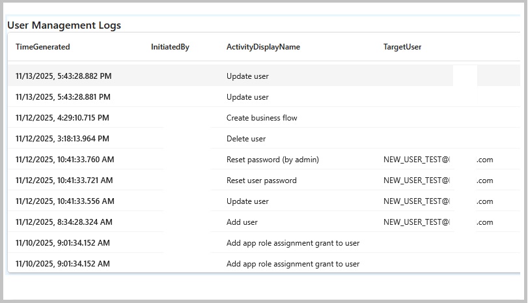Select the 3:18:13.964 PM timestamp

pyautogui.click(x=63, y=139)
